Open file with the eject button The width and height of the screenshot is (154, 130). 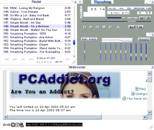tap(118, 27)
